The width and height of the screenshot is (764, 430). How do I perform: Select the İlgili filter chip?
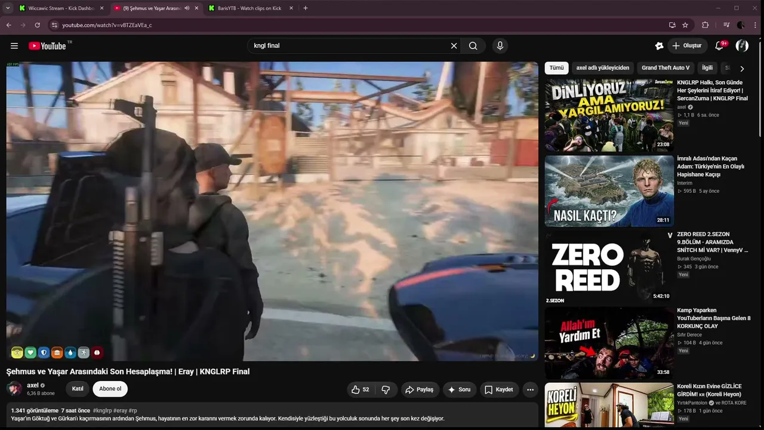[707, 68]
